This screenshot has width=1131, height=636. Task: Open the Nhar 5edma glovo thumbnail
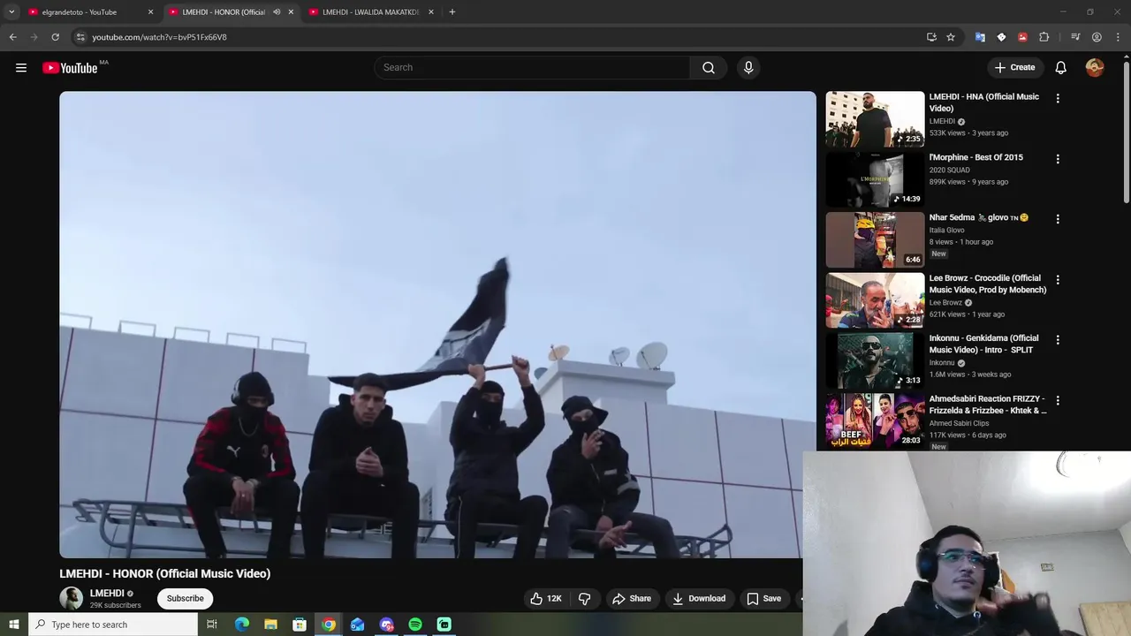pyautogui.click(x=875, y=239)
